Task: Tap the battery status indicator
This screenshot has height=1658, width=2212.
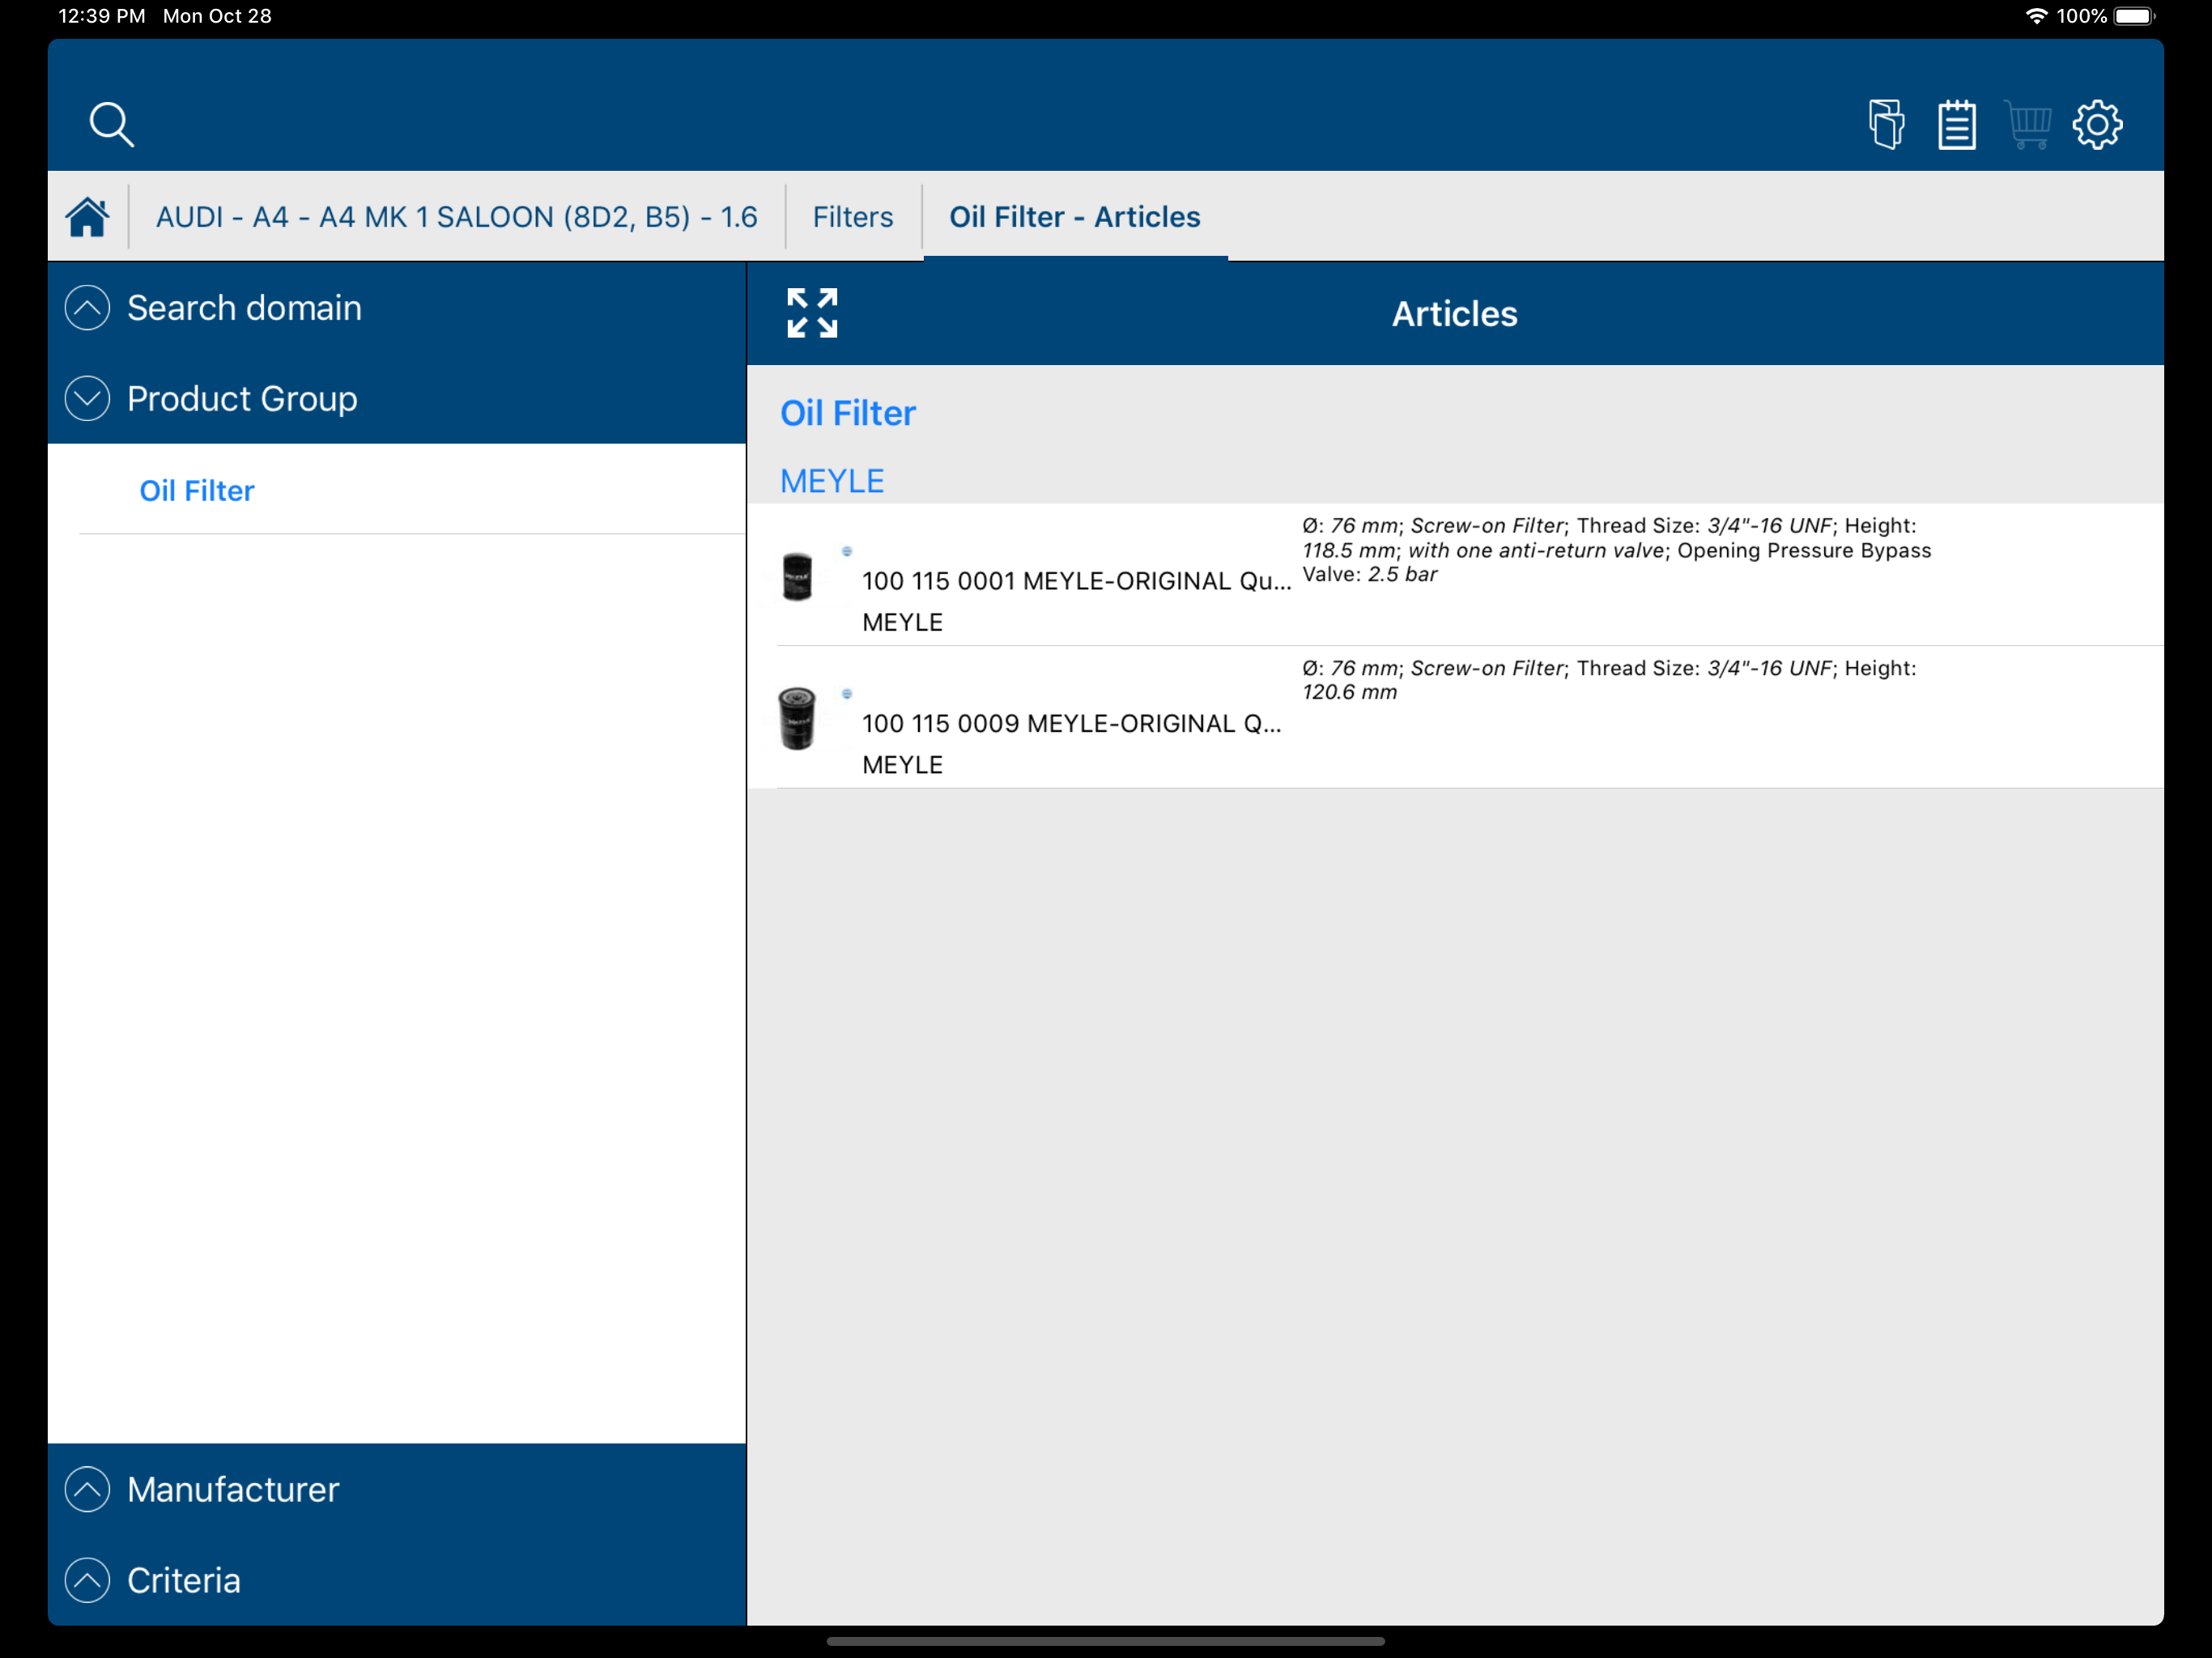Action: coord(2134,16)
